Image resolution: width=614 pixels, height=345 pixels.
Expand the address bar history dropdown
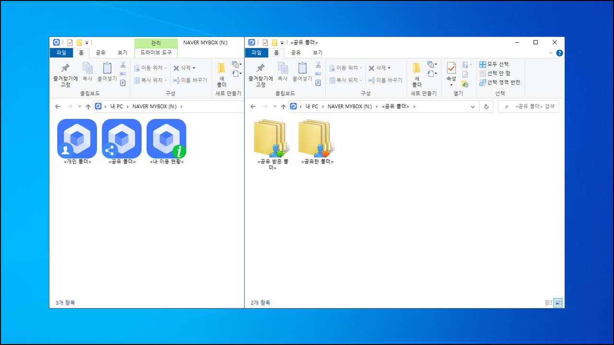472,106
